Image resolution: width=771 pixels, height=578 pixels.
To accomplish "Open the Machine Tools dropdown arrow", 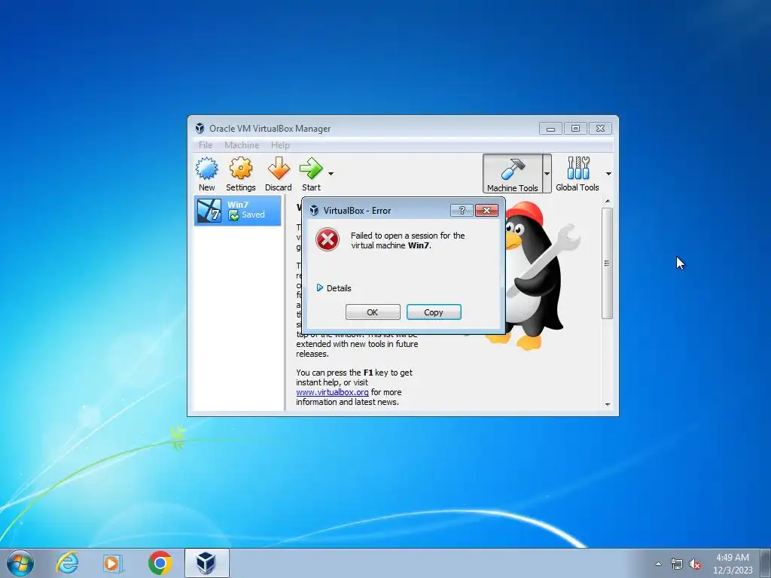I will click(x=547, y=174).
